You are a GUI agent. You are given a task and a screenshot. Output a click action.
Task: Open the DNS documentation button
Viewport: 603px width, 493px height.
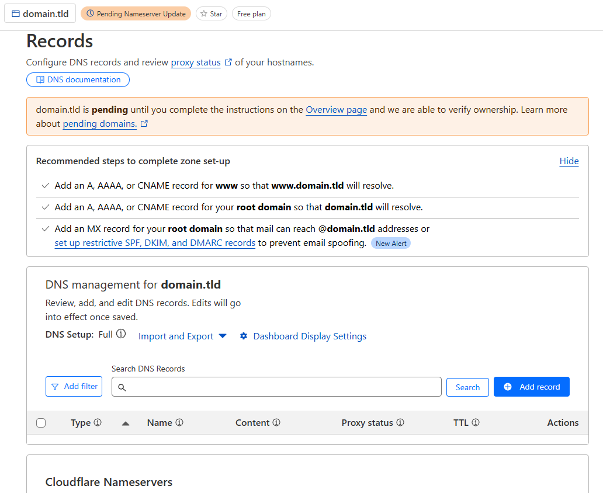(x=78, y=79)
